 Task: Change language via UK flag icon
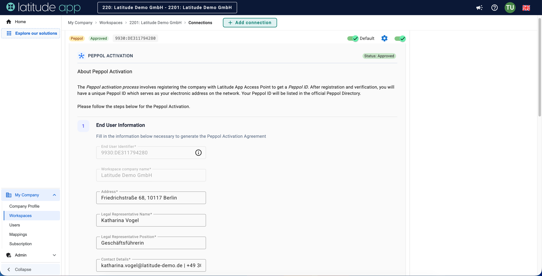[x=526, y=8]
